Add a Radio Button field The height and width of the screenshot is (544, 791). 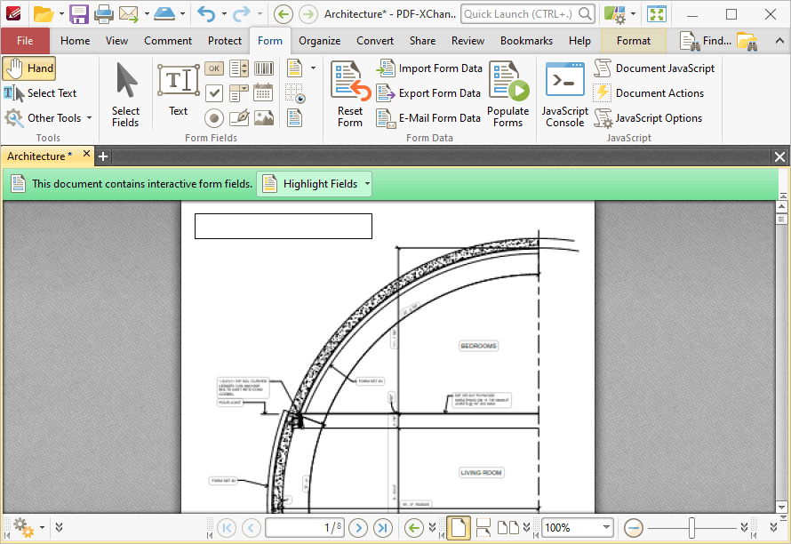pos(214,118)
